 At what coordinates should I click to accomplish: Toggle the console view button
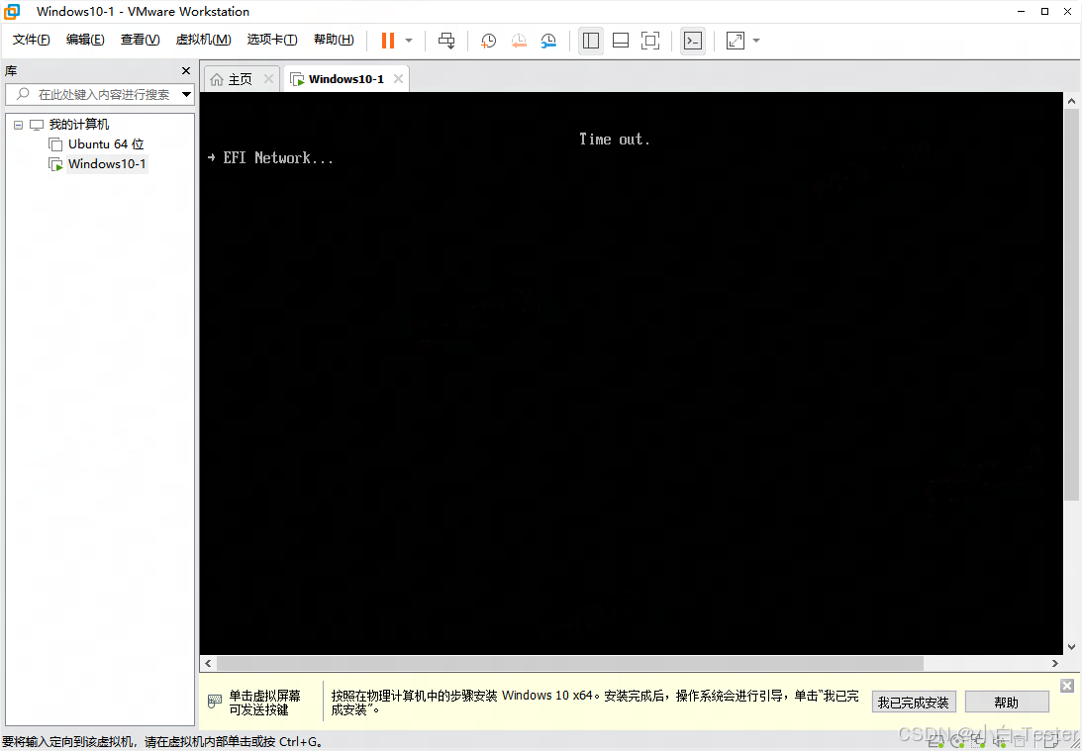(693, 41)
